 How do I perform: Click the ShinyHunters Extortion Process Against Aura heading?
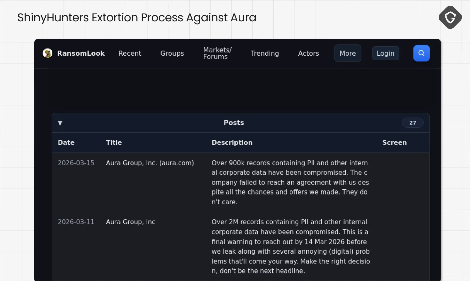coord(137,18)
